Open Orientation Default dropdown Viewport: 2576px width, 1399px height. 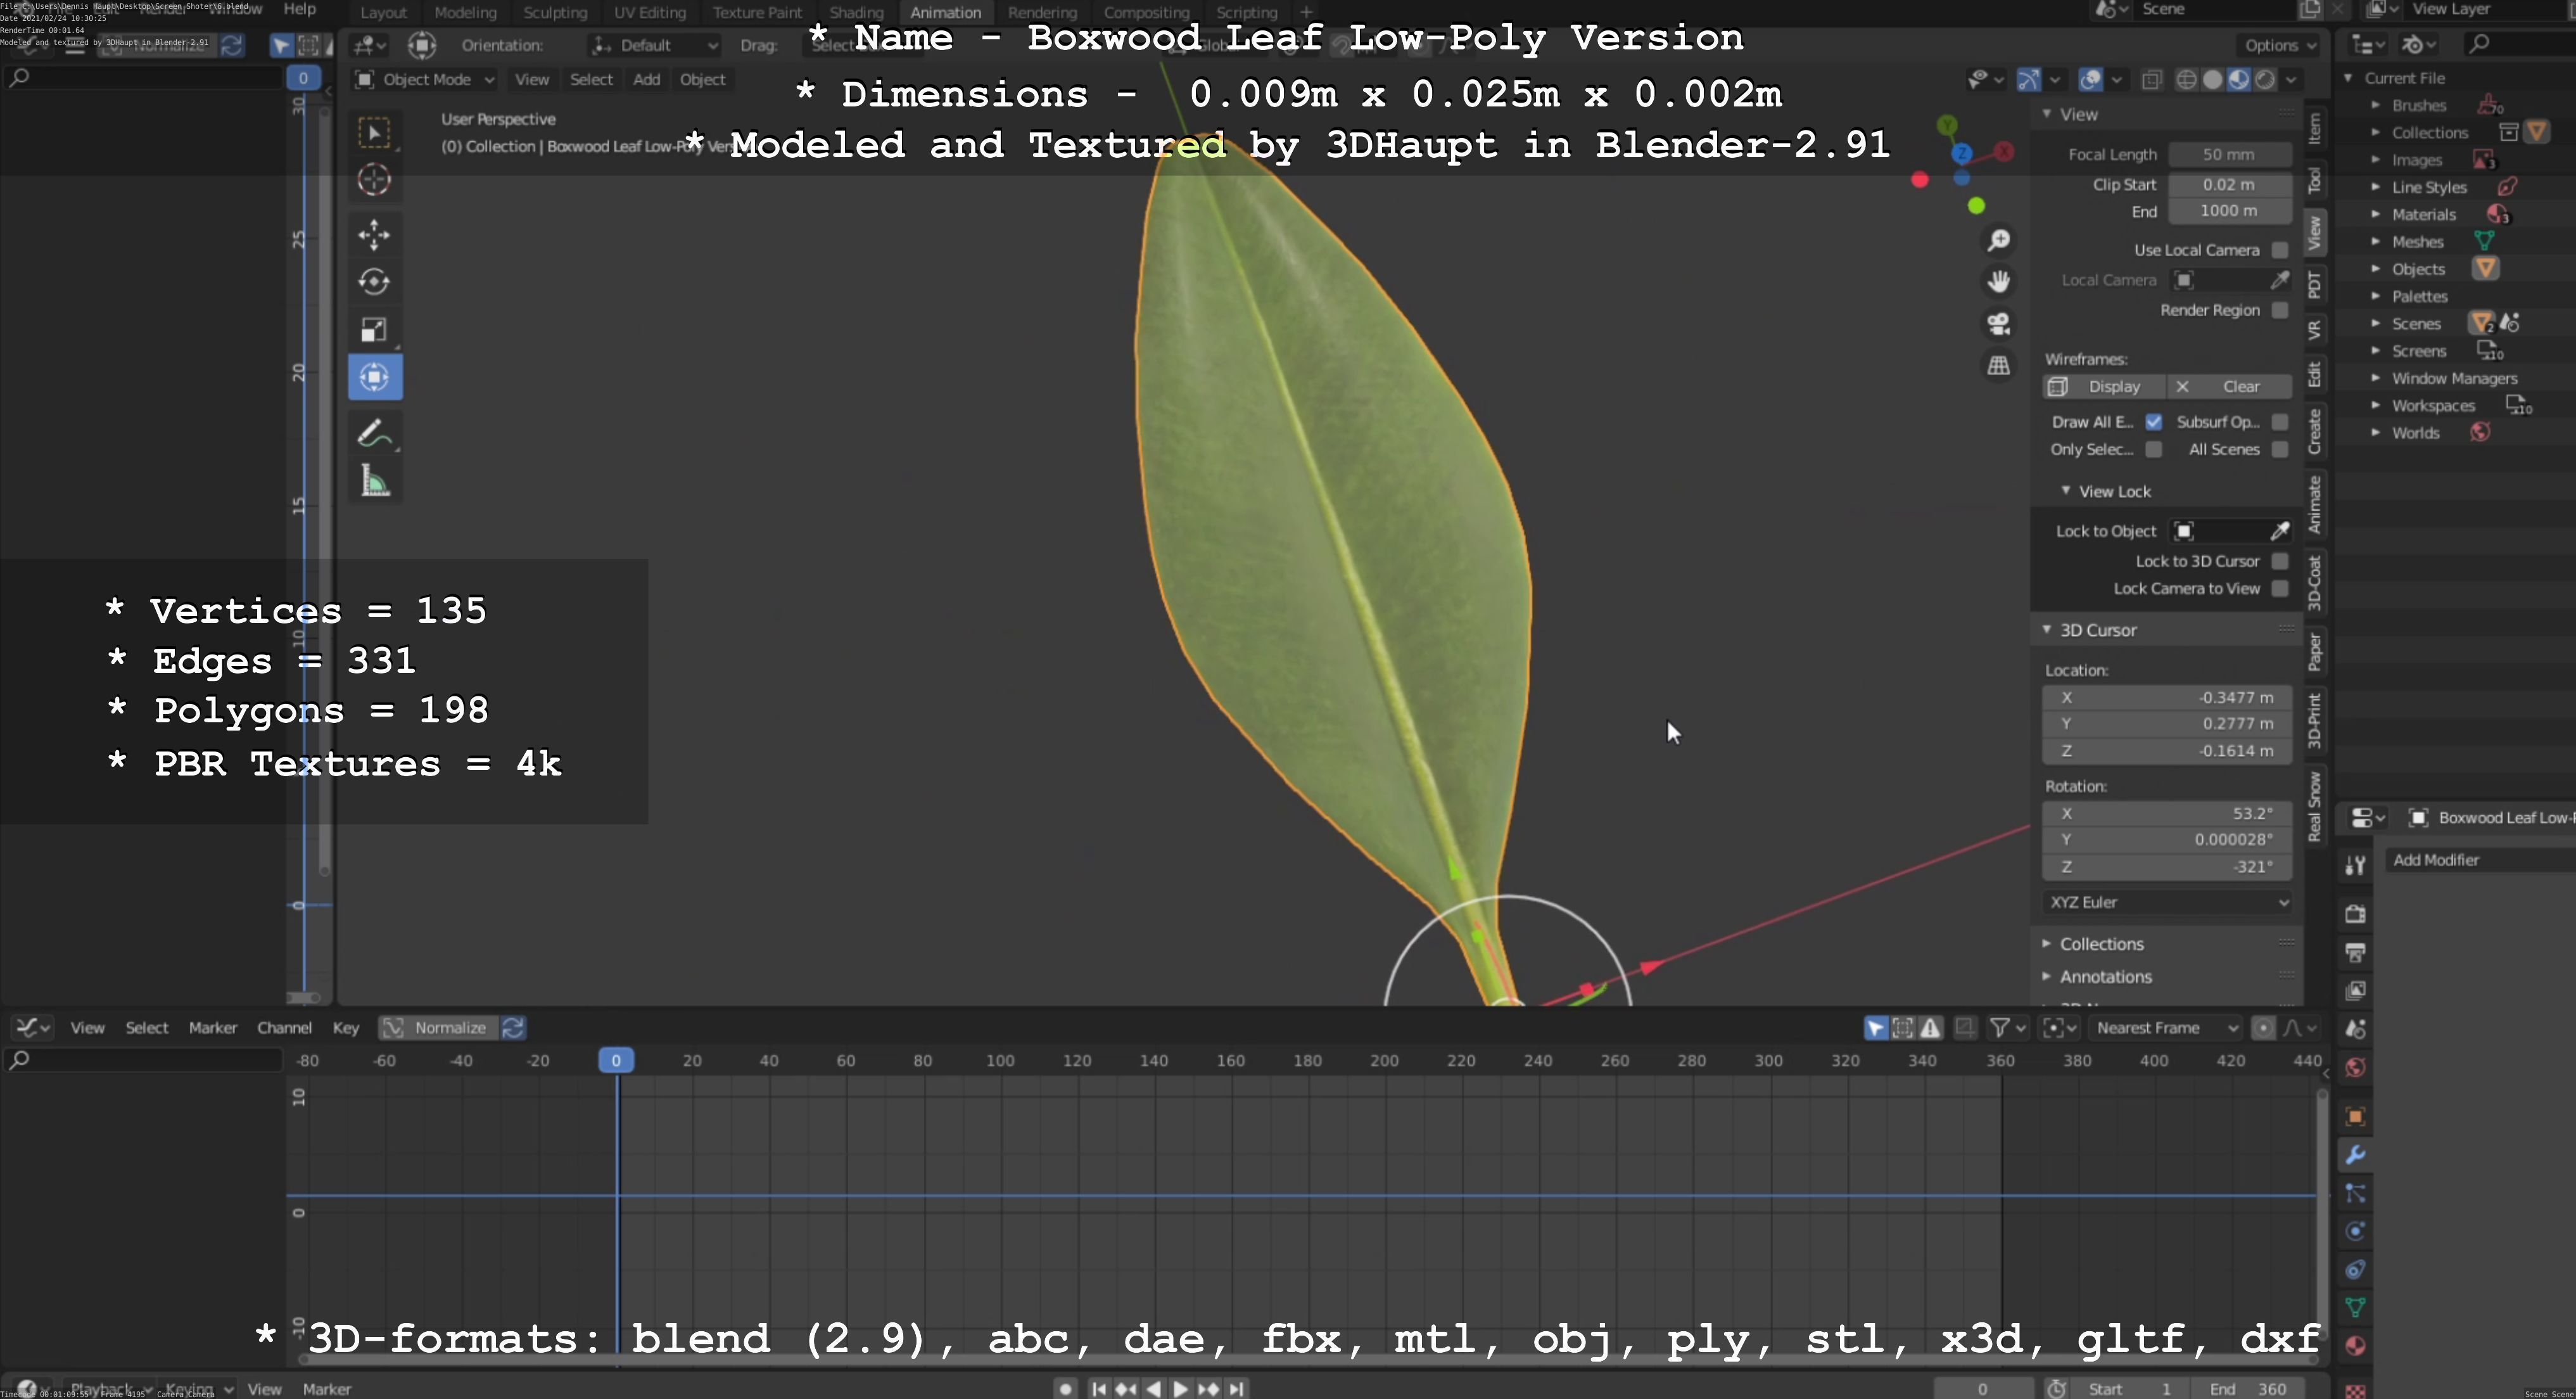point(655,45)
